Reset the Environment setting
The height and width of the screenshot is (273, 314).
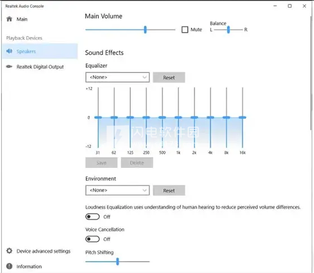(x=169, y=190)
